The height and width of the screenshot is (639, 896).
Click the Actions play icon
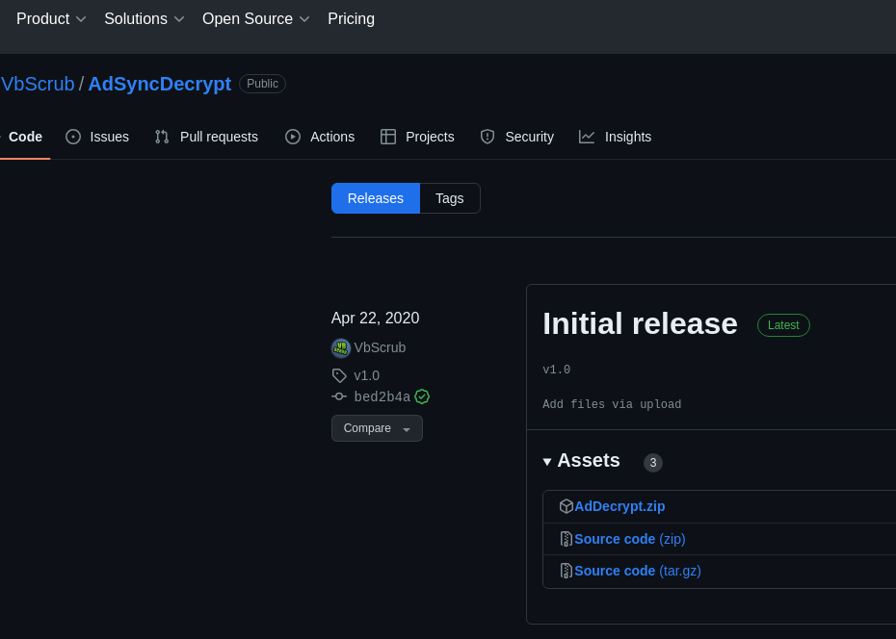click(x=293, y=137)
